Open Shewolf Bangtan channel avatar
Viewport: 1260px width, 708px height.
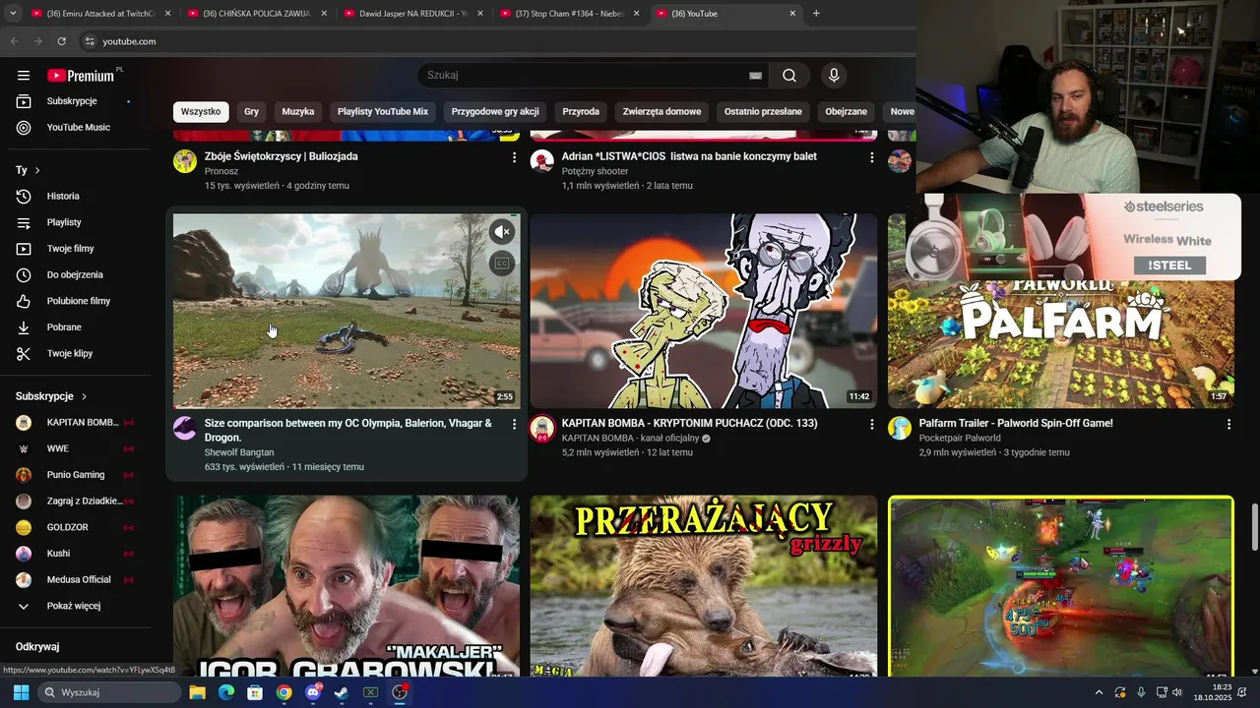tap(185, 428)
